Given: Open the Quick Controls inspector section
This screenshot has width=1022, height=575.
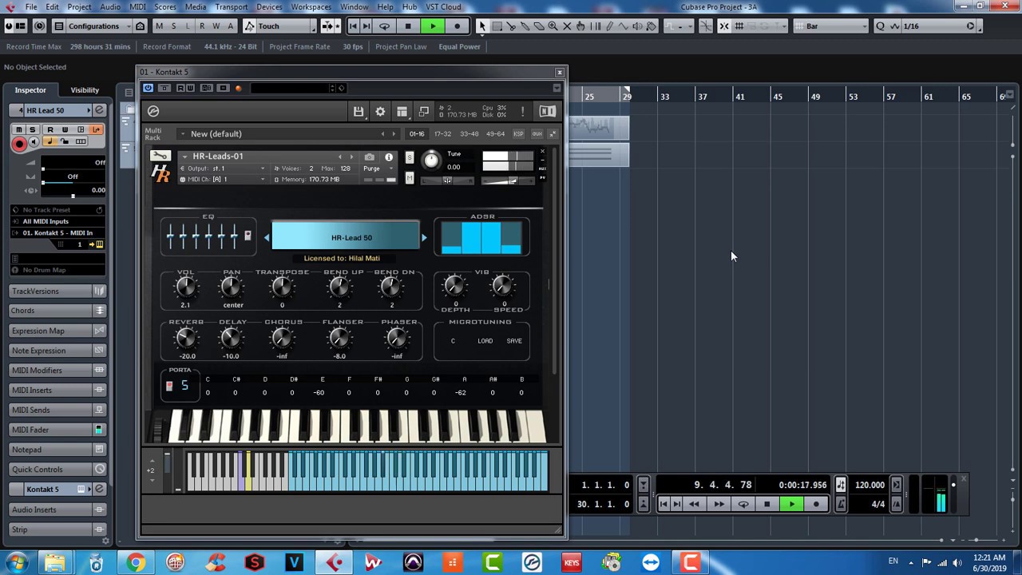Looking at the screenshot, I should click(x=57, y=470).
